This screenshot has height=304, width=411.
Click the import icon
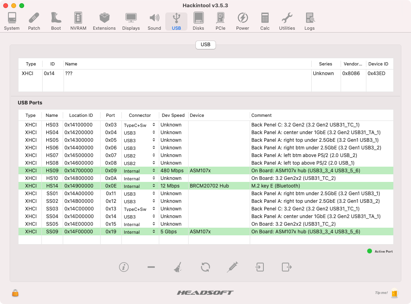click(x=259, y=267)
